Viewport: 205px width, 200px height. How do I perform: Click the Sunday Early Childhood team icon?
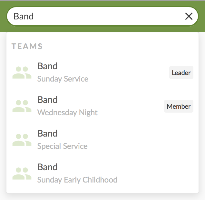tap(22, 173)
